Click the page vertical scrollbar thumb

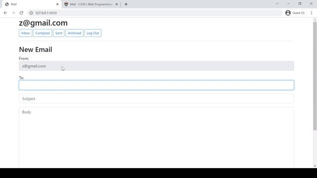[x=315, y=76]
